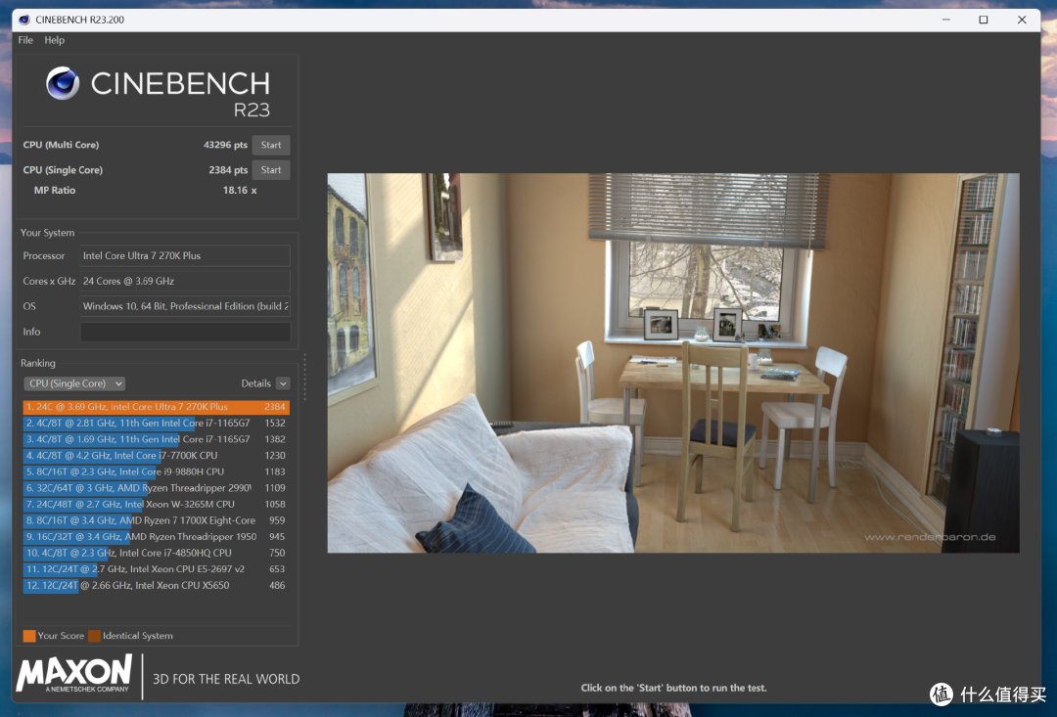Select ranking row 5 Intel Core i9-9880H CPU
1057x717 pixels.
coord(157,471)
